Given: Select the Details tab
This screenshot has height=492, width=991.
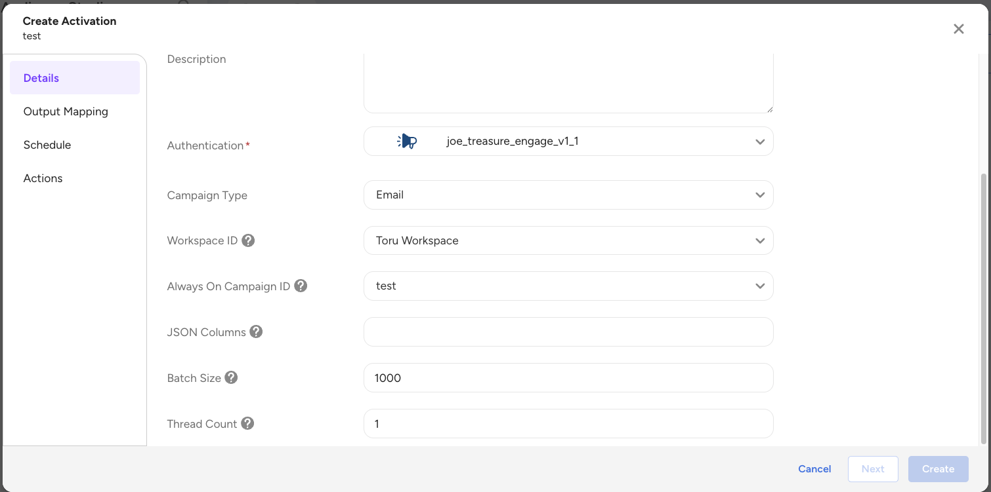Looking at the screenshot, I should click(41, 78).
